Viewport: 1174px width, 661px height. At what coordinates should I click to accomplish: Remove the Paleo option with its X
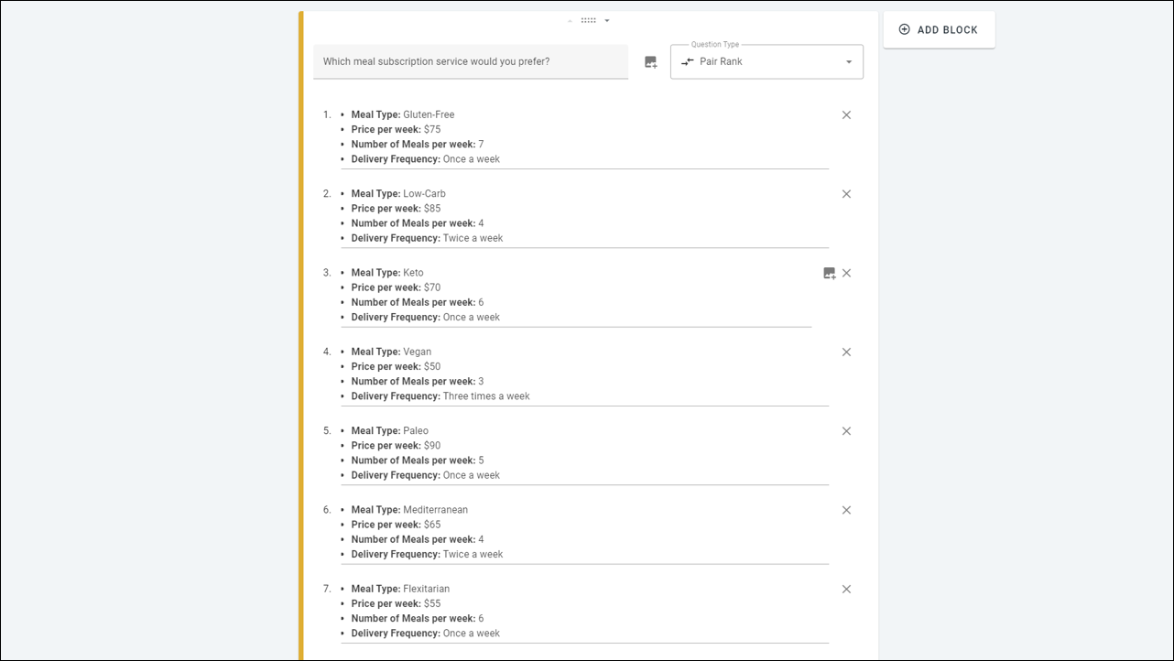846,431
